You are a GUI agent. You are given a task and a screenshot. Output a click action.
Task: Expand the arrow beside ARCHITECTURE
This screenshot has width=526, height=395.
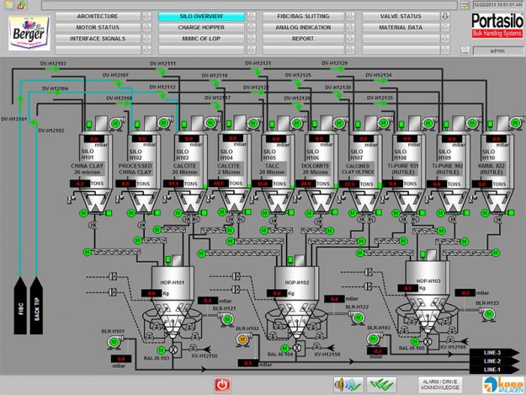[146, 16]
